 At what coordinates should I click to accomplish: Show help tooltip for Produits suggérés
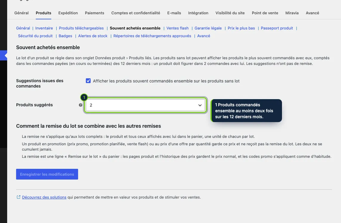pyautogui.click(x=80, y=105)
